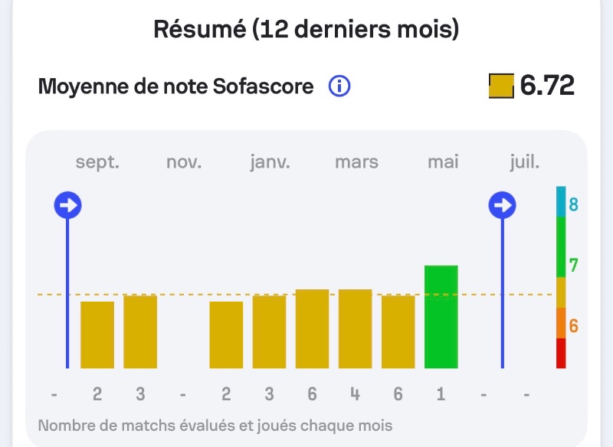Click the blue segment of the rating scale

click(561, 201)
